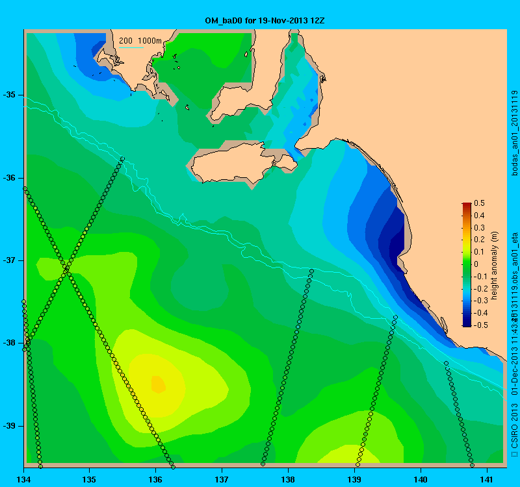Screen dimensions: 520x487
Task: Click the 'height anomaly (m)' colorbar label
Action: pos(495,266)
